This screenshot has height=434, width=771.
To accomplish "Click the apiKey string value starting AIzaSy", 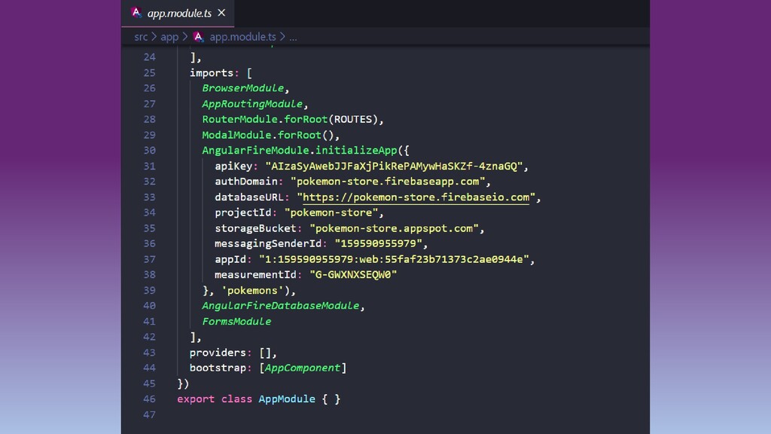I will [394, 167].
